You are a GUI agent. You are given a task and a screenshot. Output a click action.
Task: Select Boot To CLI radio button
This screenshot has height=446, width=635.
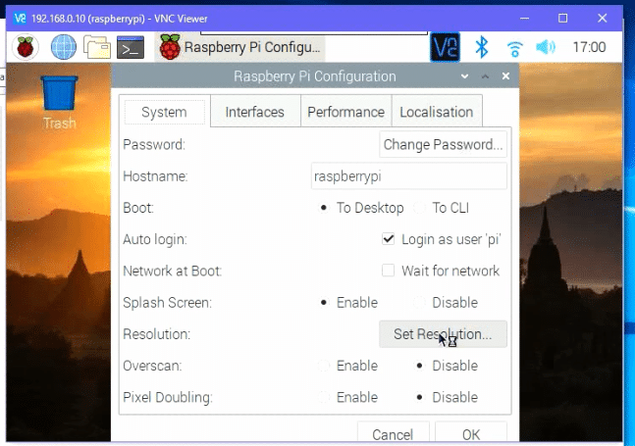coord(419,208)
